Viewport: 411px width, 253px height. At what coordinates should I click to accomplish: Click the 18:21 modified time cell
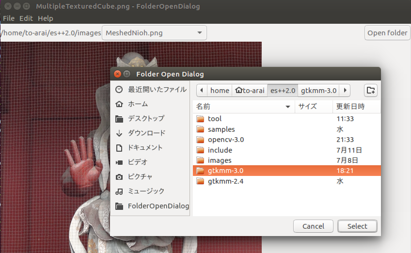click(345, 171)
